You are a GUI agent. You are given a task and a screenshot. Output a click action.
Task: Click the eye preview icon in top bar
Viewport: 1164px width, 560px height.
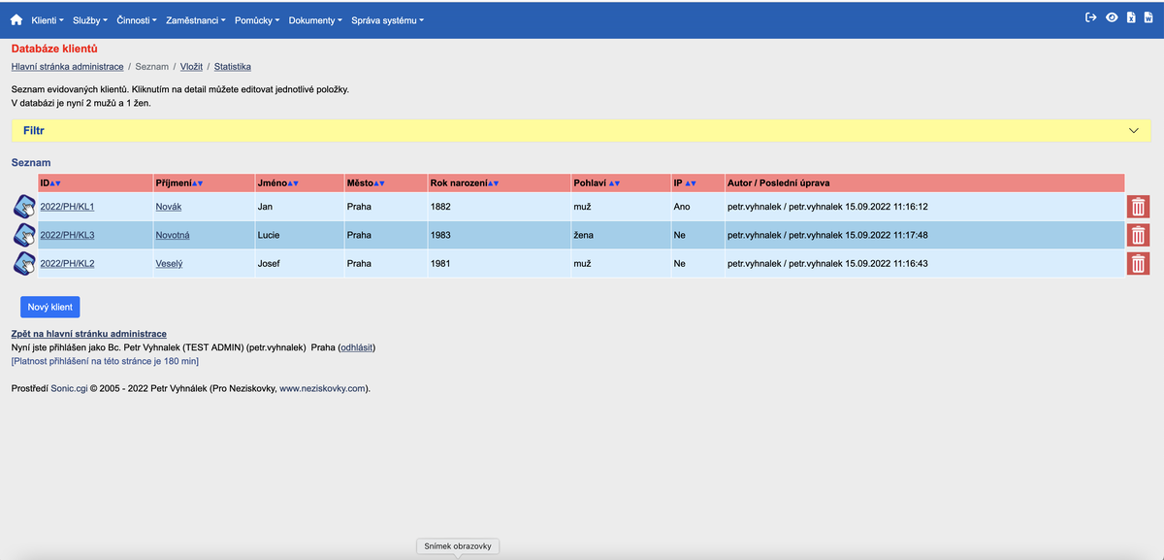click(x=1112, y=17)
